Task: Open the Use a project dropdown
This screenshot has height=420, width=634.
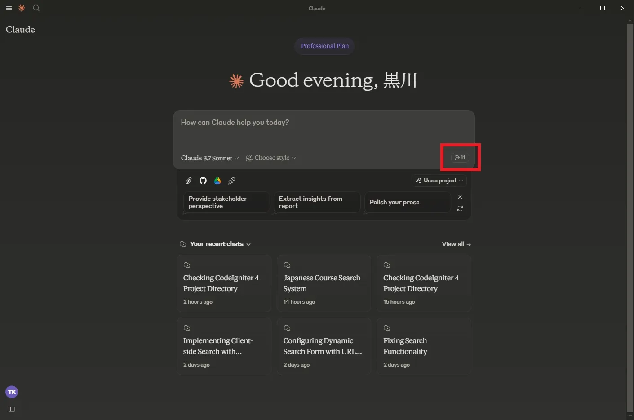Action: click(x=439, y=181)
